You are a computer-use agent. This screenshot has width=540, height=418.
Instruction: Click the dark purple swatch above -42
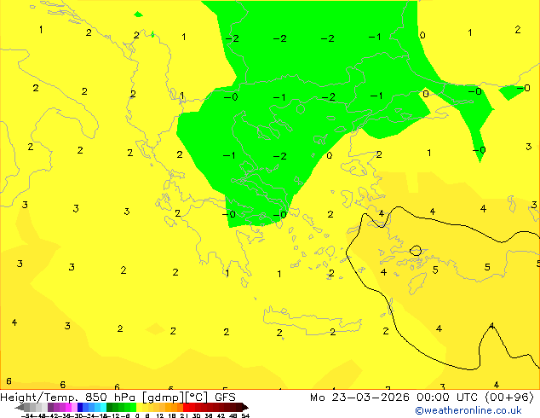click(x=50, y=407)
